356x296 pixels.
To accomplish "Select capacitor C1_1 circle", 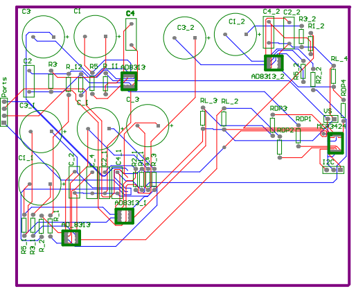I will [x=40, y=184].
